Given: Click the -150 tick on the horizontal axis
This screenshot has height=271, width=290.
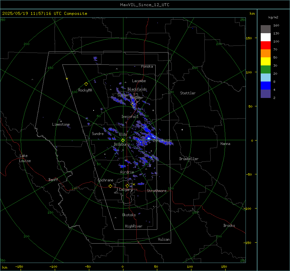Looking at the screenshot, I should tap(19, 266).
